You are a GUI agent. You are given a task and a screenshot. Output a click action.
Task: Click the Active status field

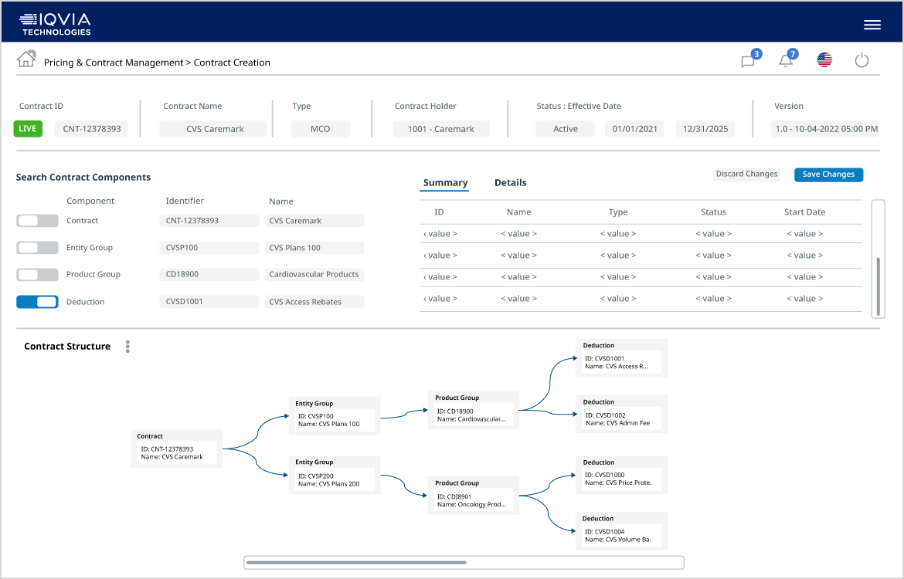[x=565, y=129]
